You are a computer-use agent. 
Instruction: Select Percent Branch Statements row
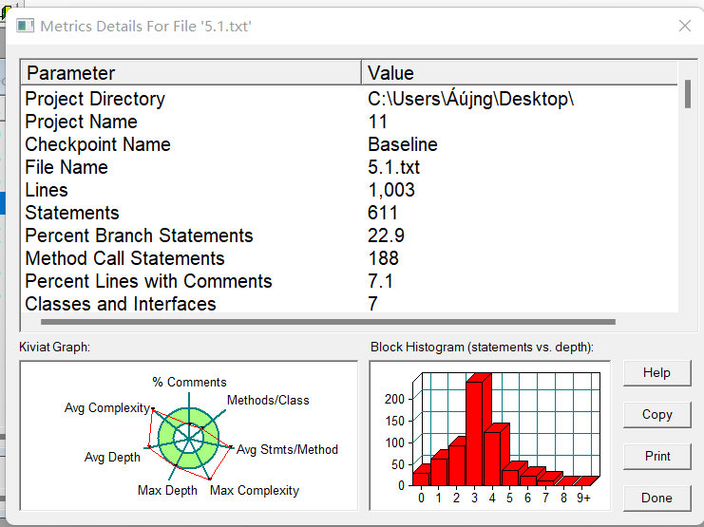(x=350, y=235)
